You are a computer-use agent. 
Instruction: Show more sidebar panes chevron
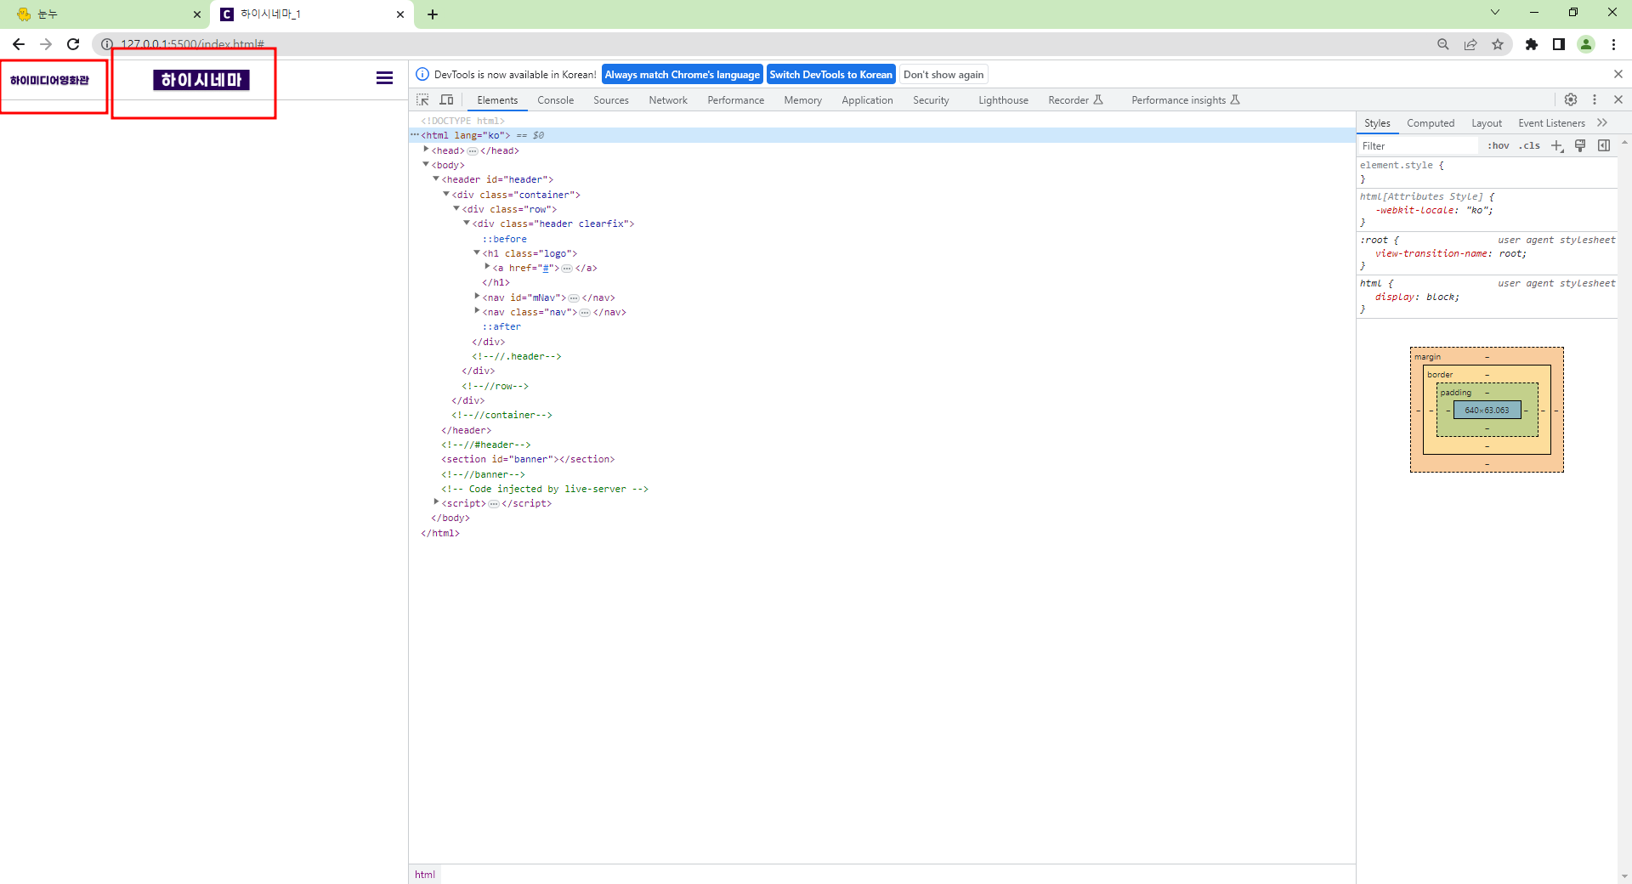(x=1602, y=123)
